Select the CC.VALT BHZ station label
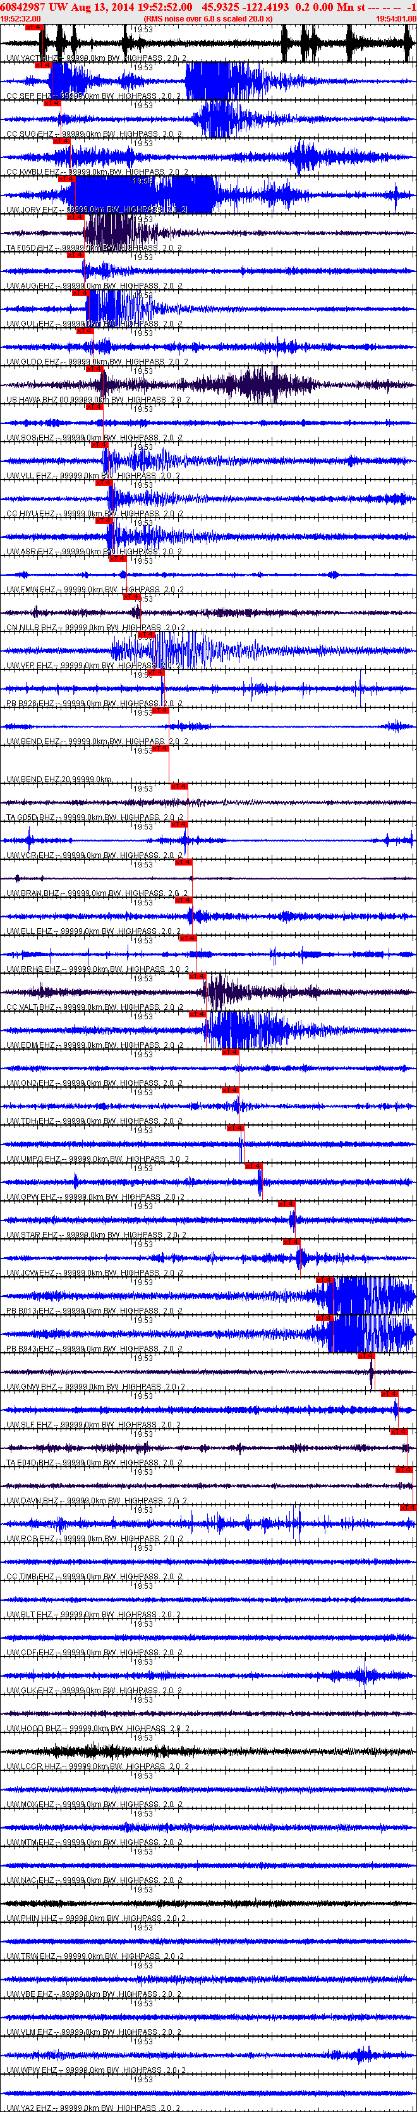Screen dimensions: 417x2112 96,1007
